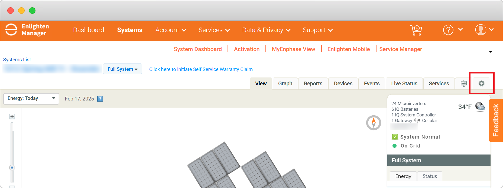Click the zoom in plus button
Screen dimensions: 503x188
click(12, 116)
